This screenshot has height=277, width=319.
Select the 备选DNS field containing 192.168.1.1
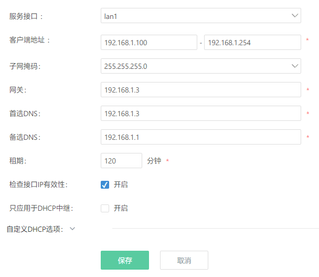(200, 137)
